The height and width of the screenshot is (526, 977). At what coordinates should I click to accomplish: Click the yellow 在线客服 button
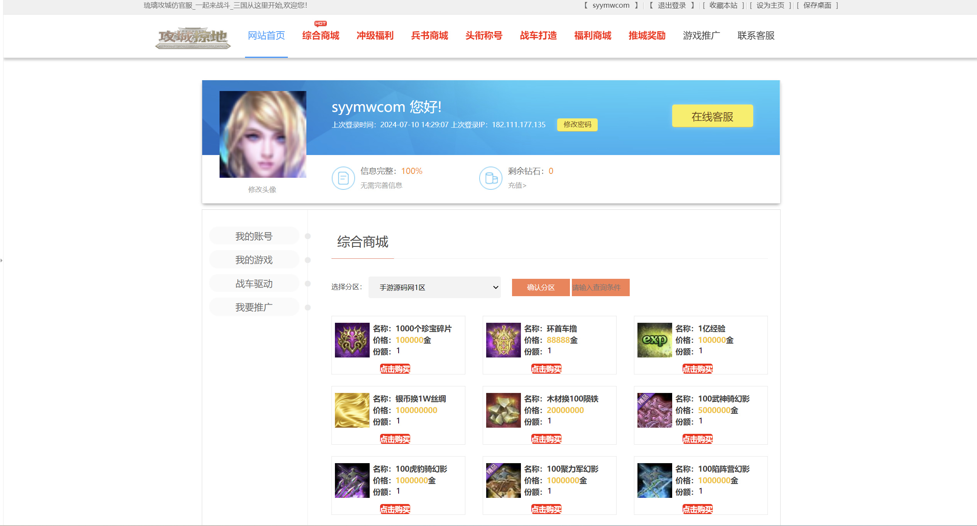point(712,116)
